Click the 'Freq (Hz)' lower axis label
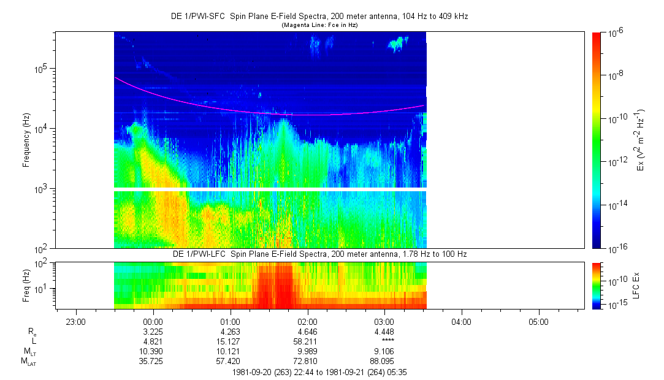Screen dimensions: 664x380 point(26,285)
